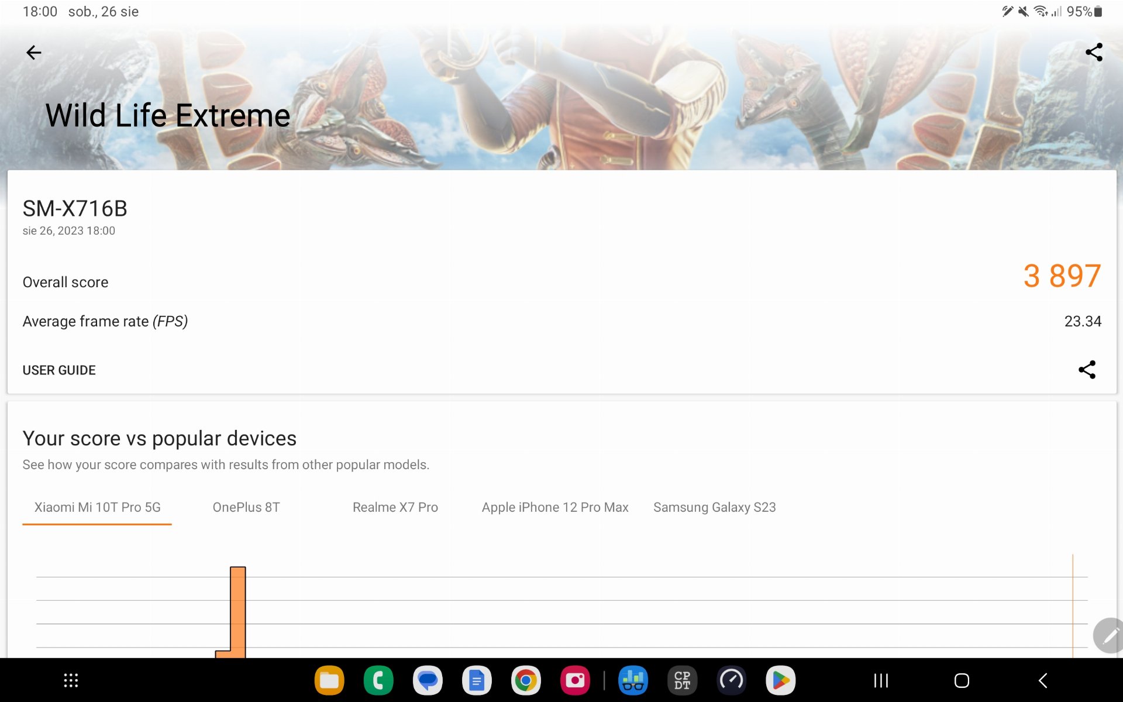Go back using the top-left arrow
Screen dimensions: 1123x702
[34, 53]
